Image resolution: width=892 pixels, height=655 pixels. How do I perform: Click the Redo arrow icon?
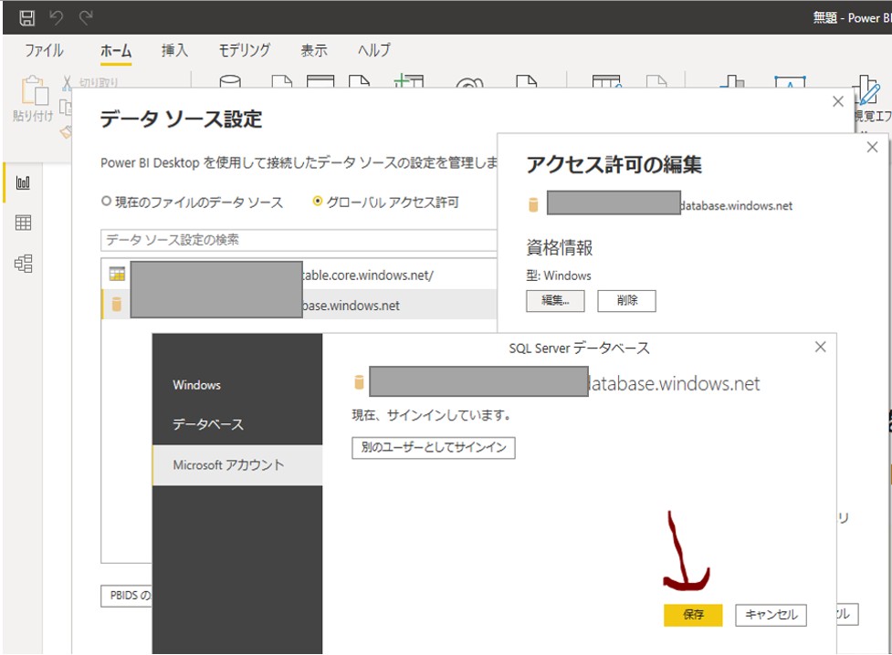point(86,17)
